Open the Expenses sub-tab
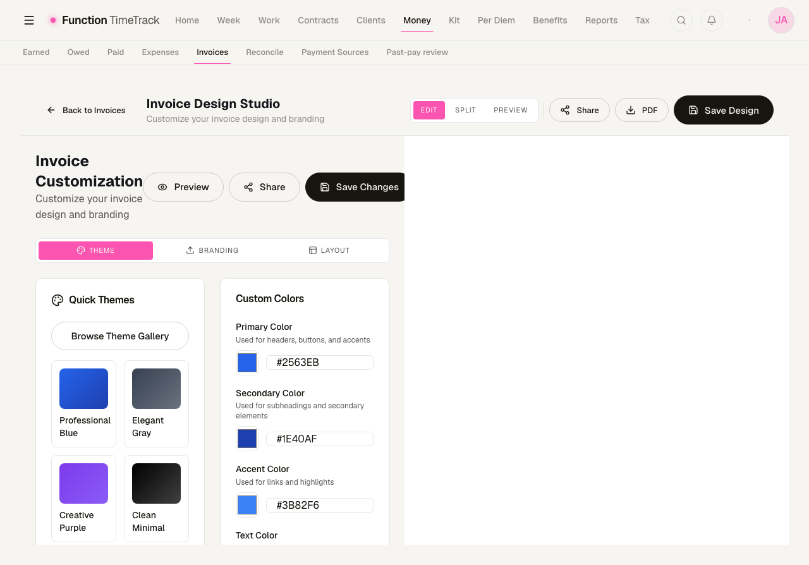Image resolution: width=809 pixels, height=565 pixels. [161, 52]
